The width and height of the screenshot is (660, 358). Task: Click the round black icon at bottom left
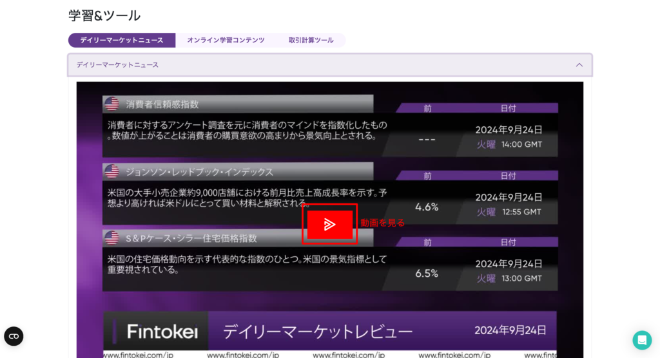[14, 336]
